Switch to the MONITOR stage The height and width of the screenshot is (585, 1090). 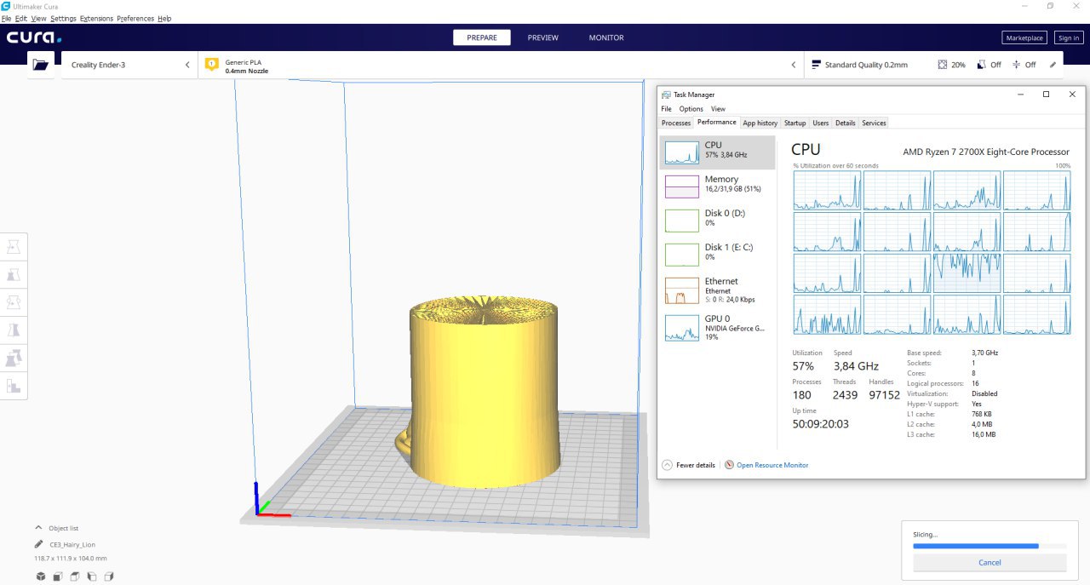[x=606, y=37]
